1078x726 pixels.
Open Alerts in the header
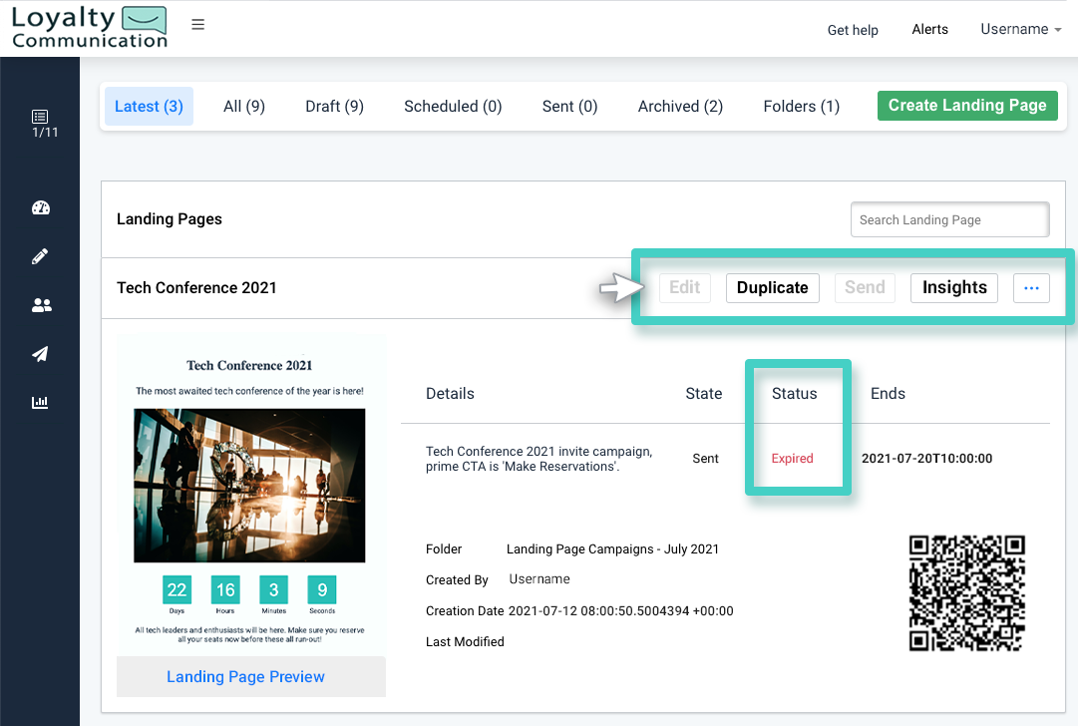pos(929,29)
